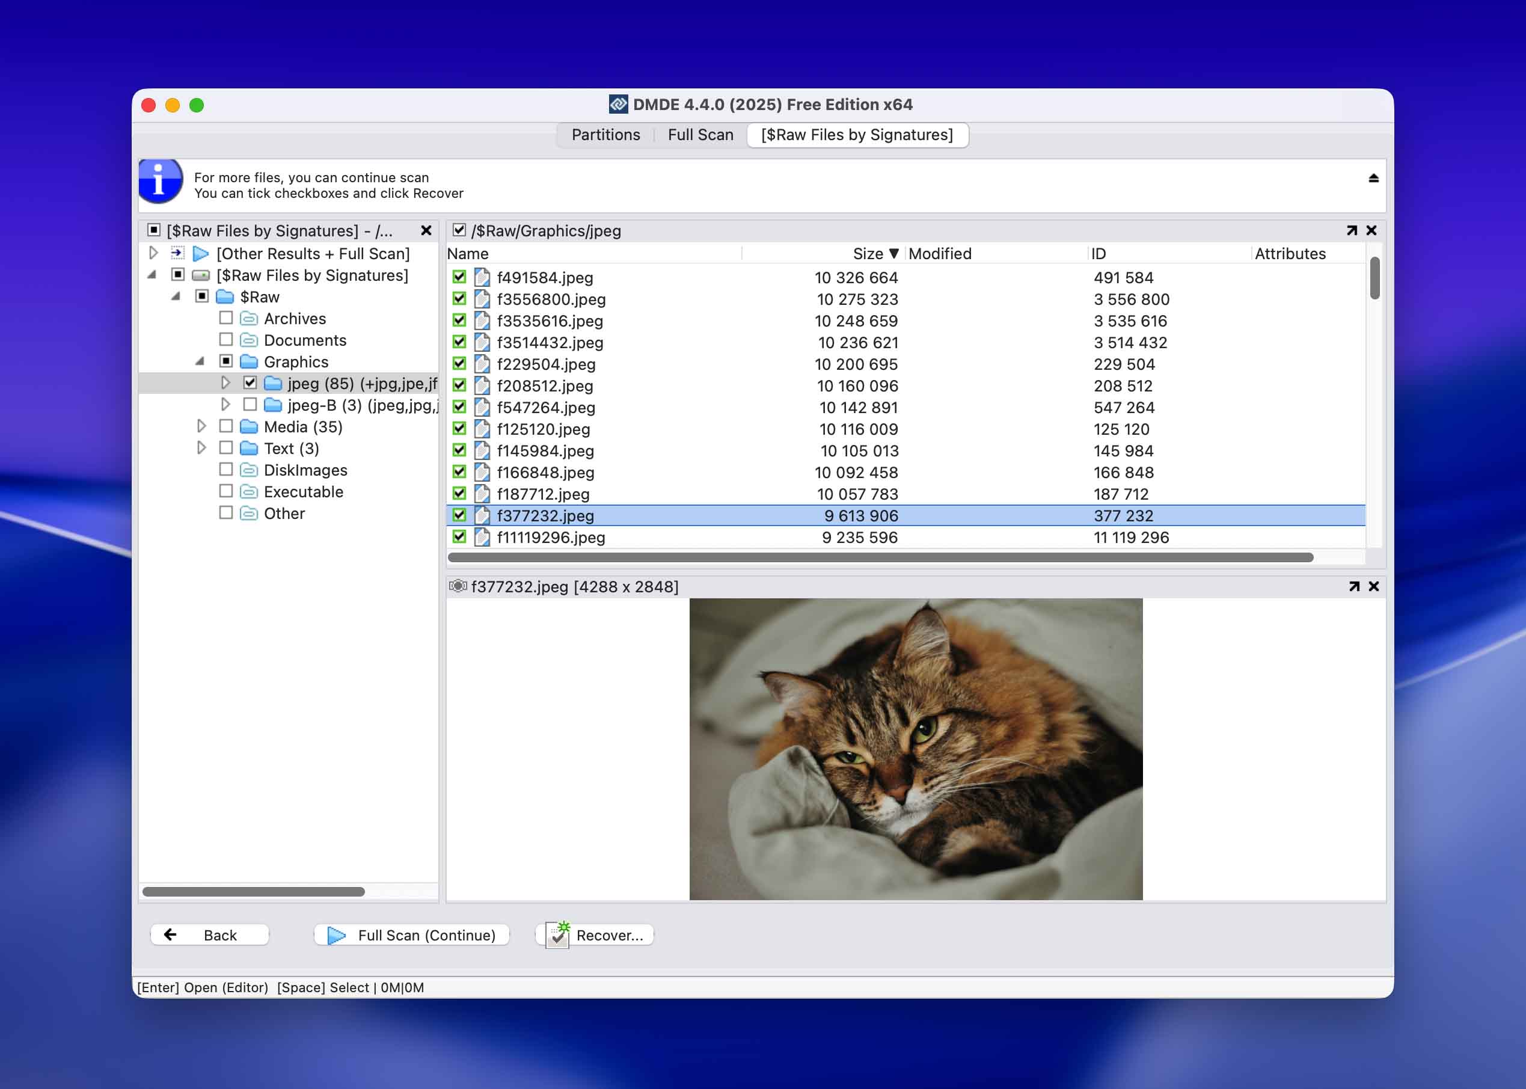Click the Size column header to resort
The width and height of the screenshot is (1526, 1089).
click(869, 254)
